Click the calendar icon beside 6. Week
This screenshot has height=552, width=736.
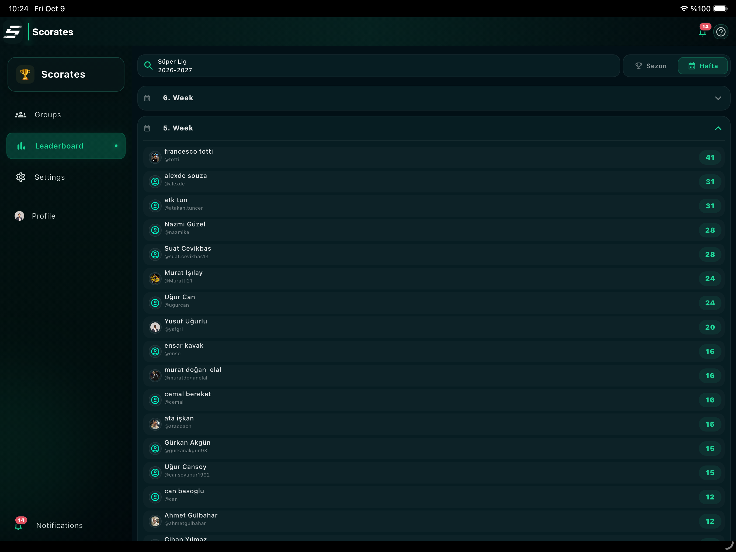[147, 98]
